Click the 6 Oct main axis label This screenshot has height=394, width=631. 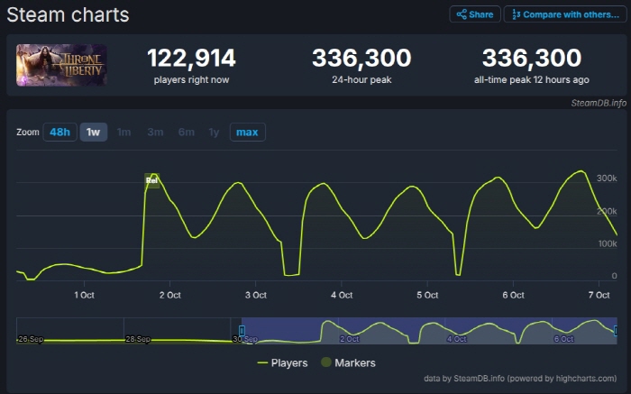pyautogui.click(x=514, y=296)
